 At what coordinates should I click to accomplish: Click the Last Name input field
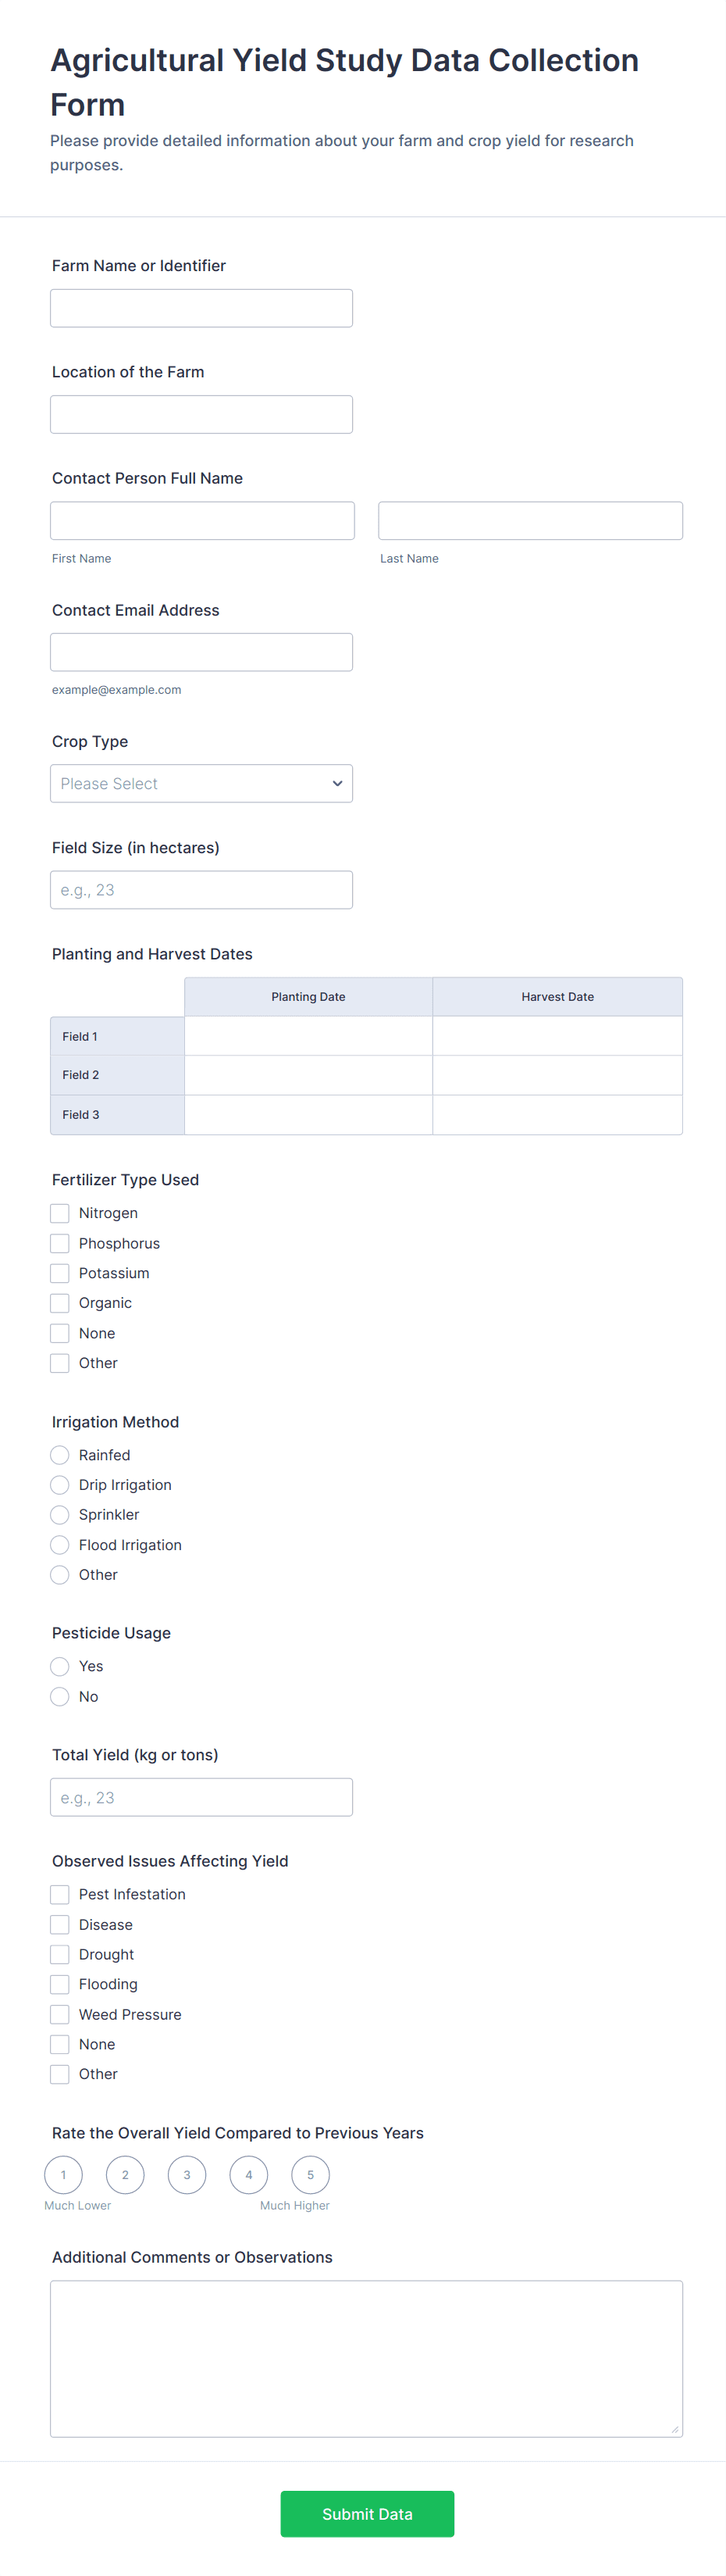(530, 521)
